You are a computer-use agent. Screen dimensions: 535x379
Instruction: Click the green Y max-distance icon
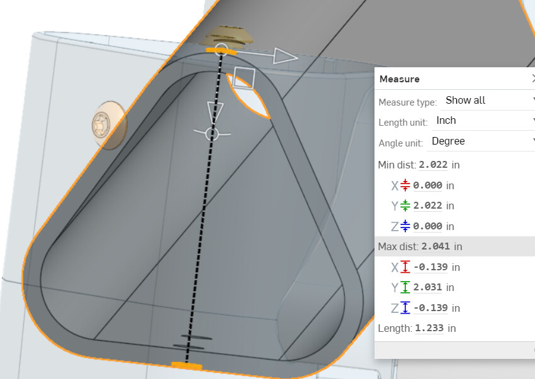pyautogui.click(x=405, y=287)
